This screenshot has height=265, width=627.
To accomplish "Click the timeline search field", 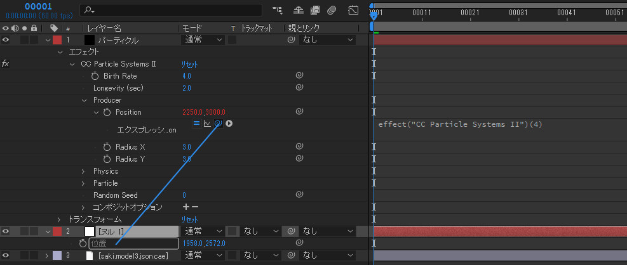I will tap(172, 10).
